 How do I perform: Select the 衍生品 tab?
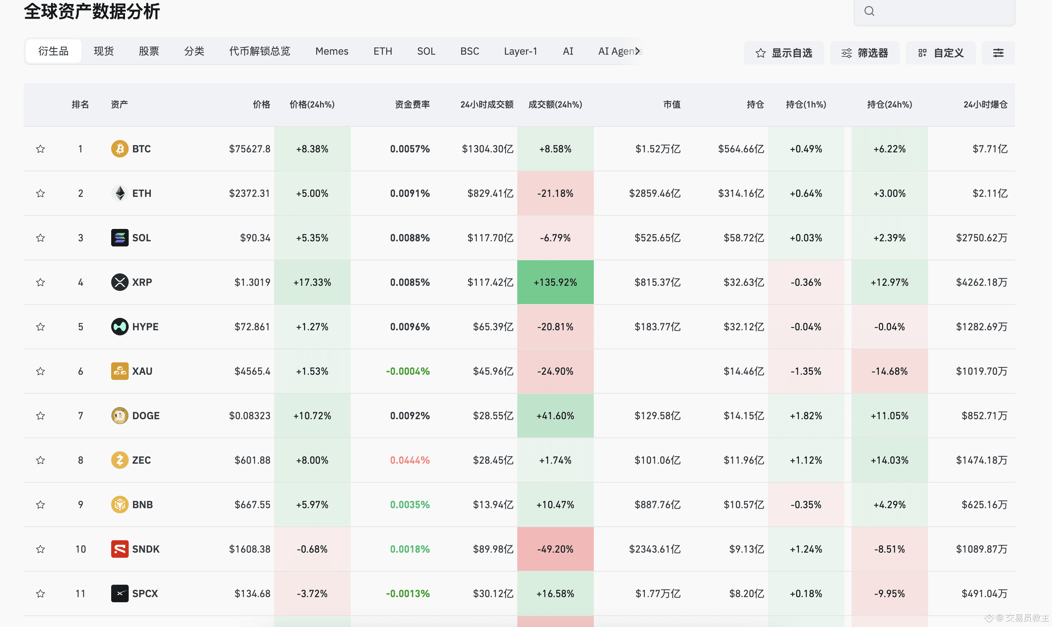53,51
